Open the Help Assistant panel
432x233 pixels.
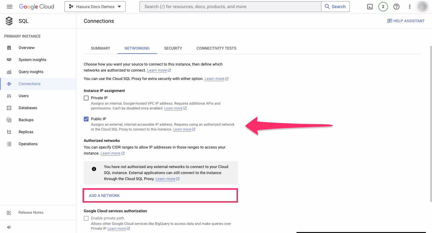pos(406,21)
